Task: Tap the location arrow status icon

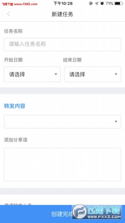Action: pyautogui.click(x=97, y=3)
